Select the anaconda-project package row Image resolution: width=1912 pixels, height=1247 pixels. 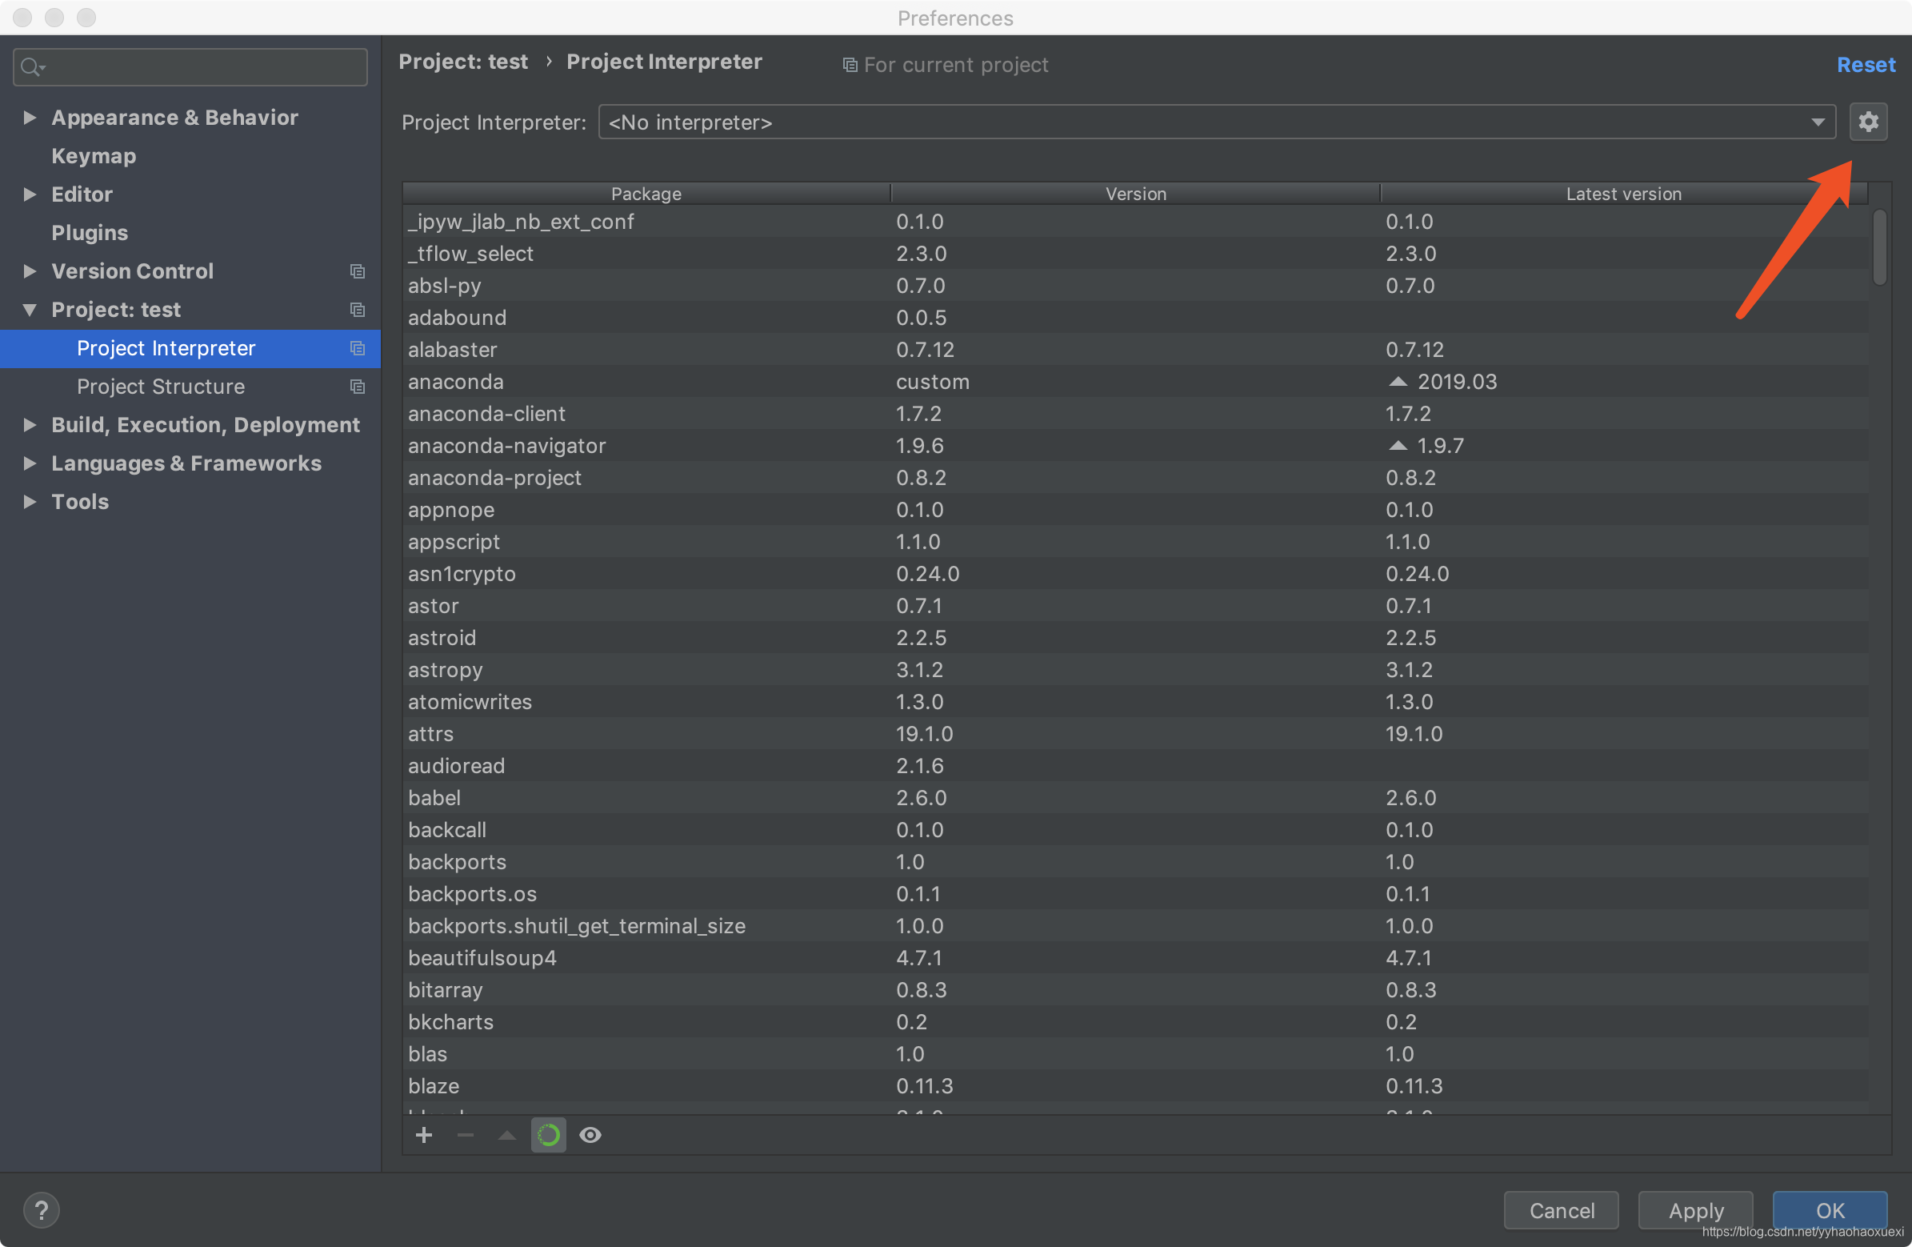coord(1135,478)
